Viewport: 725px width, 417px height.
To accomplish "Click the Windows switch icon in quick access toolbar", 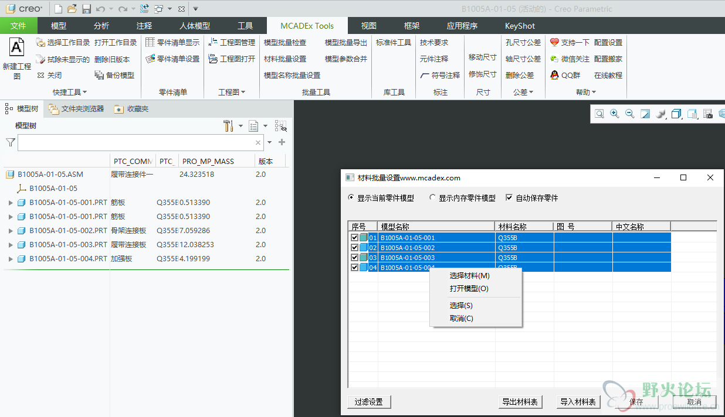I will point(159,9).
